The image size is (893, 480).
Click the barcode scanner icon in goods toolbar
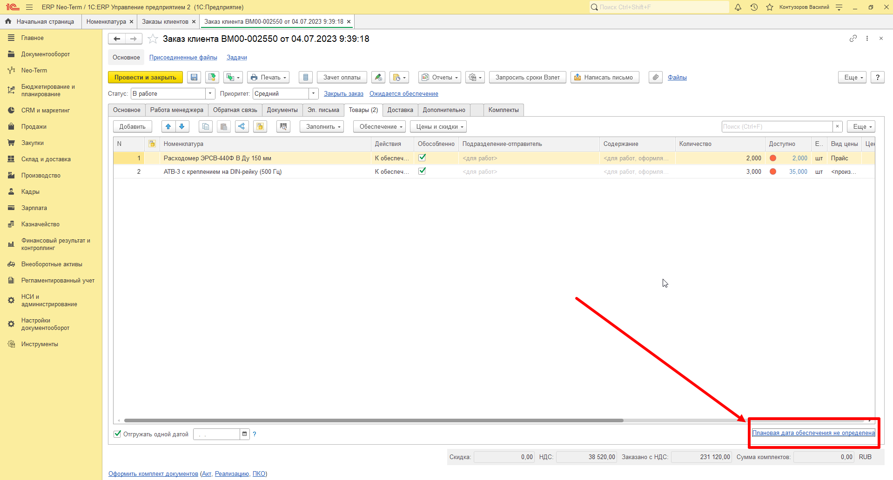pos(283,126)
